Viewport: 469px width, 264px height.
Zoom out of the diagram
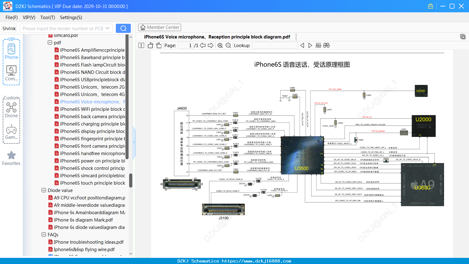[x=228, y=46]
